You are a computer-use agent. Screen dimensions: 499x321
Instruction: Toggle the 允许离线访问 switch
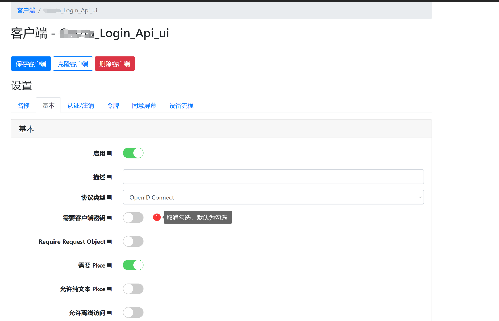coord(133,312)
